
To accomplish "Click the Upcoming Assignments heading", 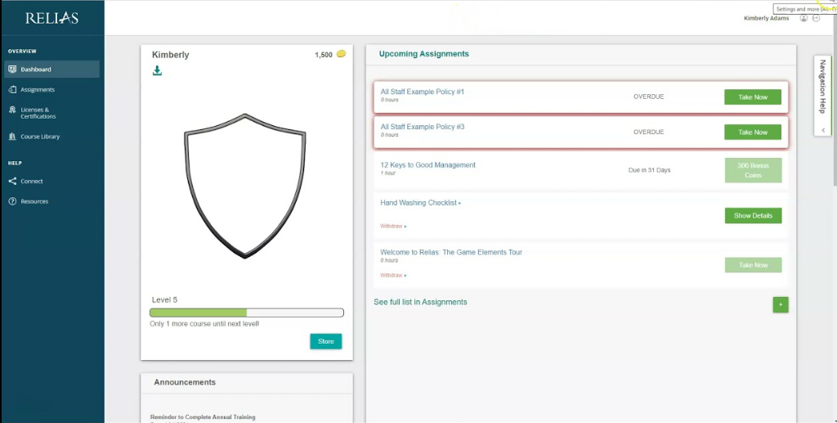I will click(x=424, y=54).
